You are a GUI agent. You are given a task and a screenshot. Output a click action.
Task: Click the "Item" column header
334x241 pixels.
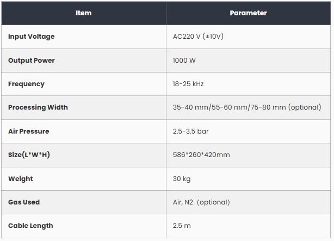pos(84,13)
